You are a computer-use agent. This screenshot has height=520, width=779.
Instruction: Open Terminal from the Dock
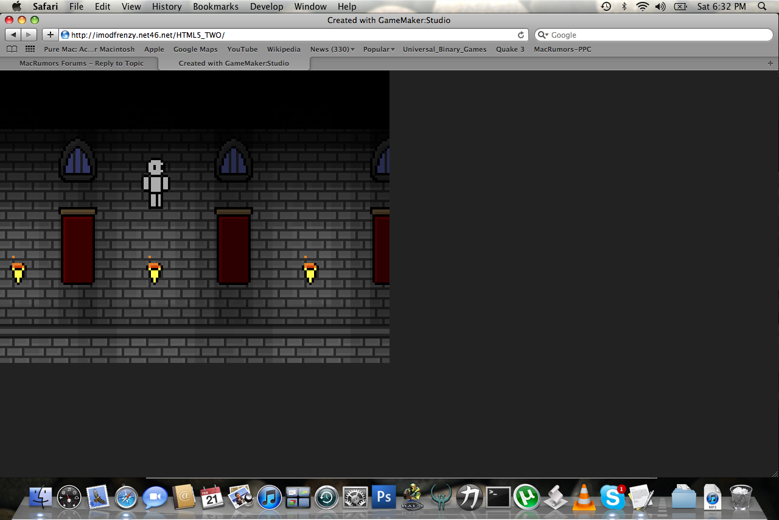click(x=498, y=497)
